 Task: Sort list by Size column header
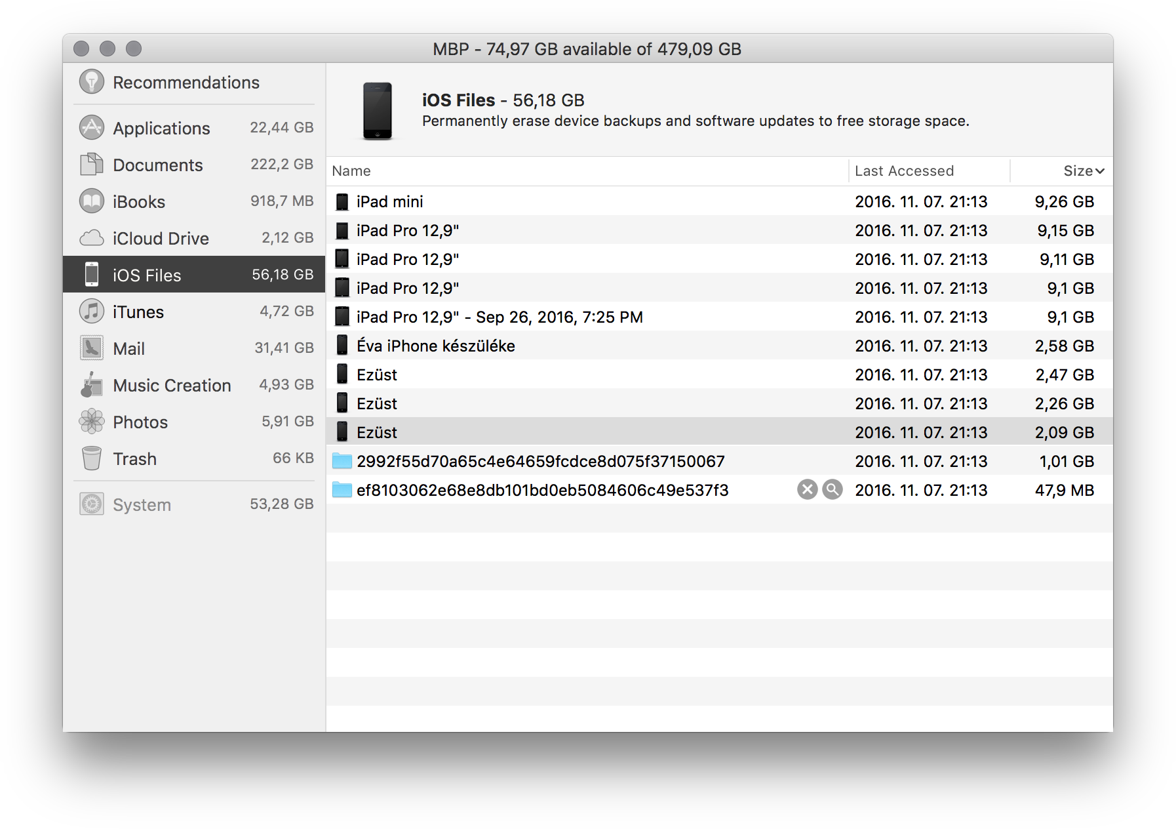pyautogui.click(x=1078, y=171)
